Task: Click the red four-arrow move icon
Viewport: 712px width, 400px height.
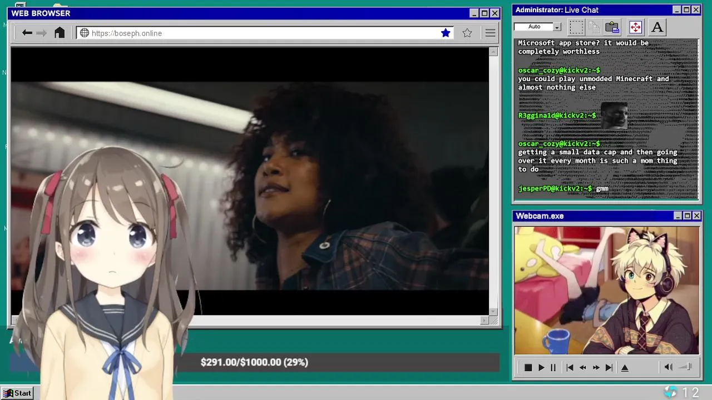Action: tap(635, 27)
